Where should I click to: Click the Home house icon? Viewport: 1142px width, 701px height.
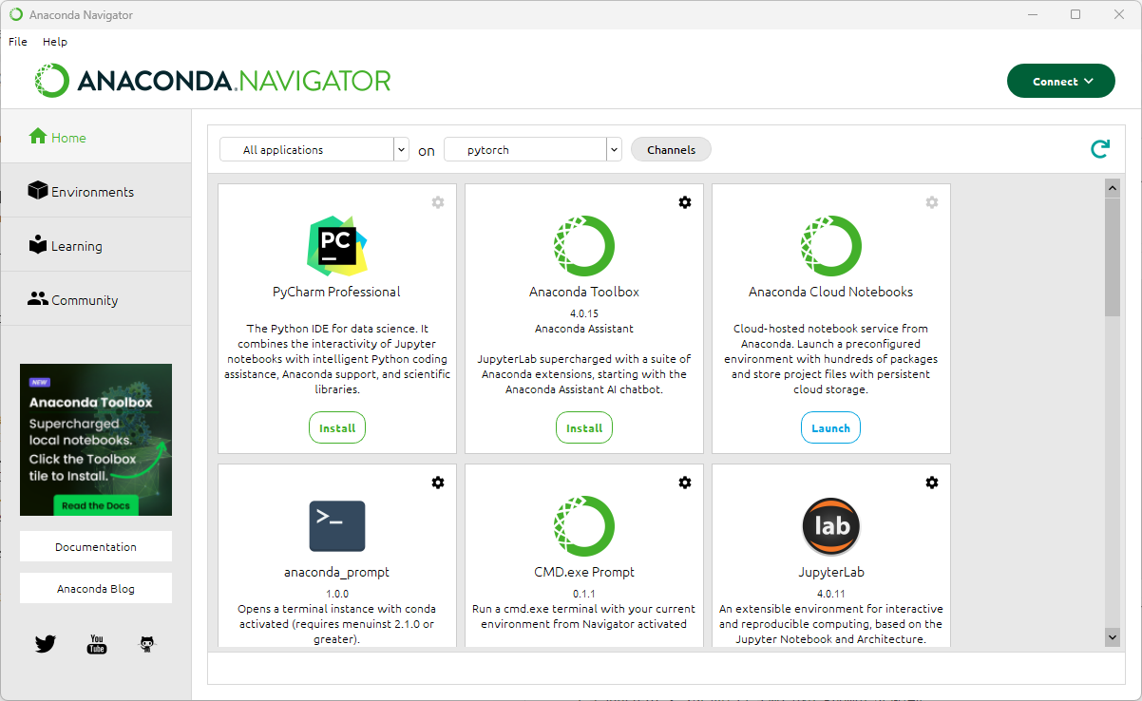[x=38, y=137]
